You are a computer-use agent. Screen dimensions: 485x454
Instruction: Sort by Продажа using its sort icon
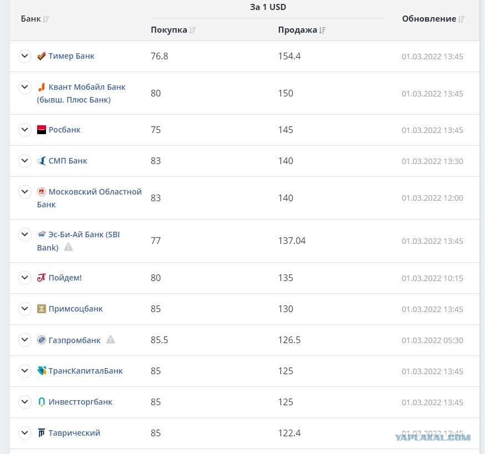click(x=323, y=30)
